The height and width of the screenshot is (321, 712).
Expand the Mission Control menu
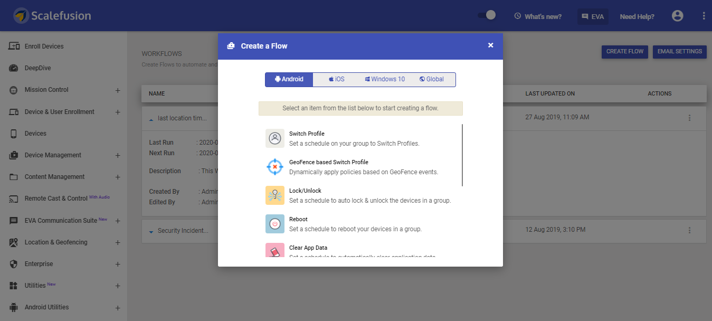(x=118, y=90)
